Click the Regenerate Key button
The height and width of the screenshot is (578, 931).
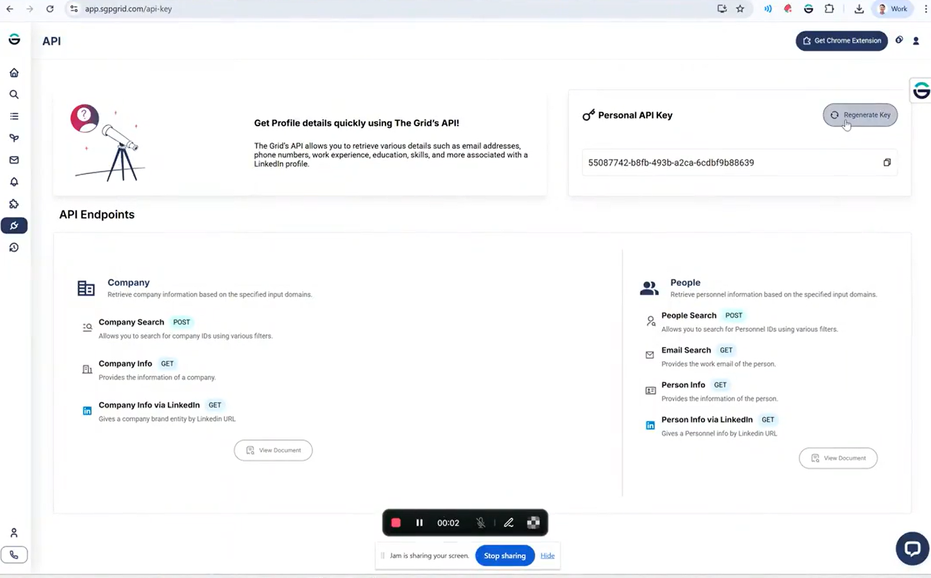pos(860,115)
